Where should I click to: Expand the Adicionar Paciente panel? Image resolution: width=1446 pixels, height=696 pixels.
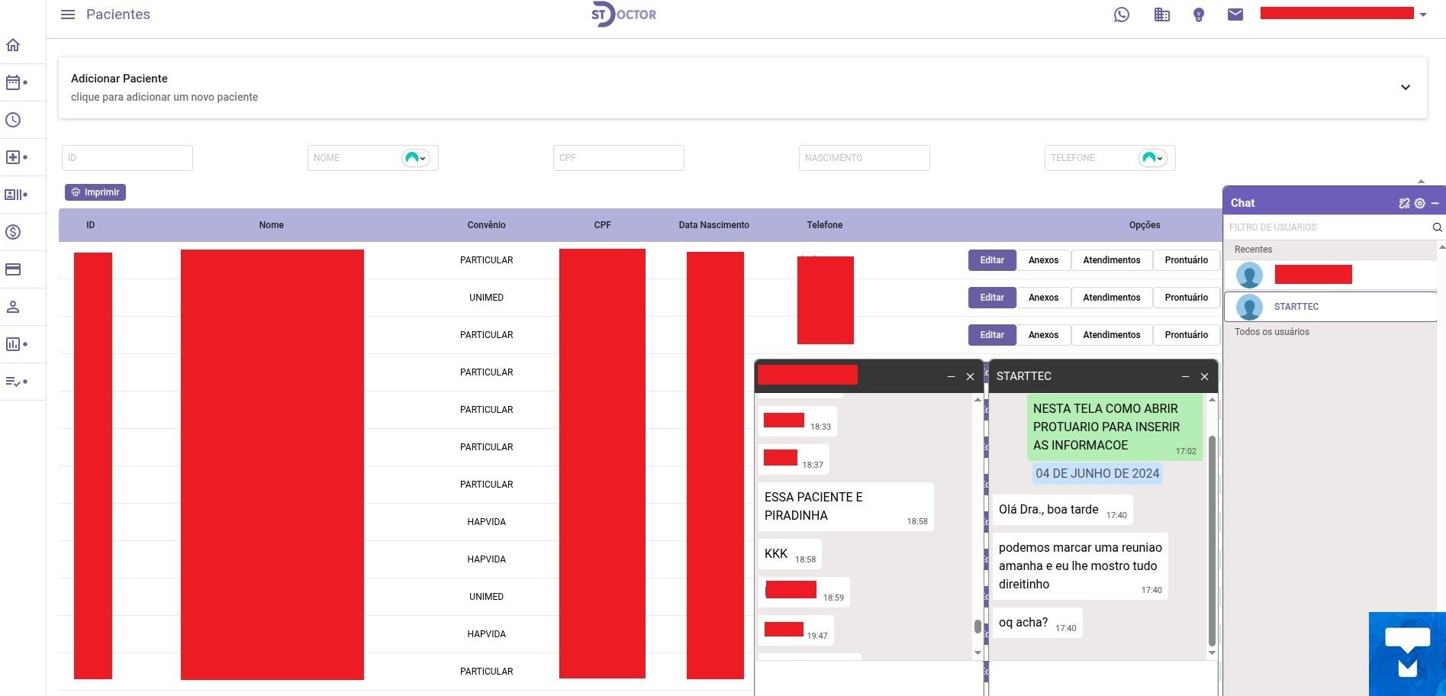tap(1405, 87)
